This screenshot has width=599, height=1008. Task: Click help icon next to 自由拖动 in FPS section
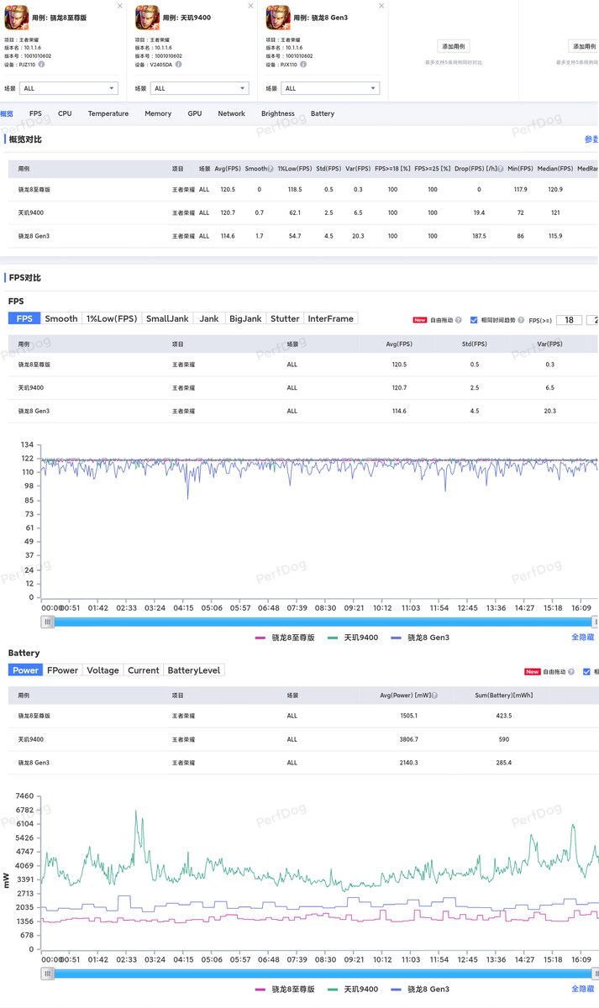point(459,320)
